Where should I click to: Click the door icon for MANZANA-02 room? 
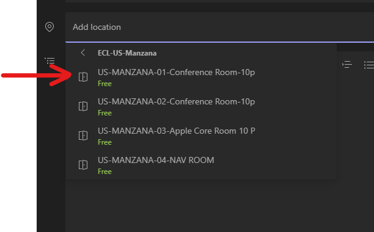click(83, 106)
